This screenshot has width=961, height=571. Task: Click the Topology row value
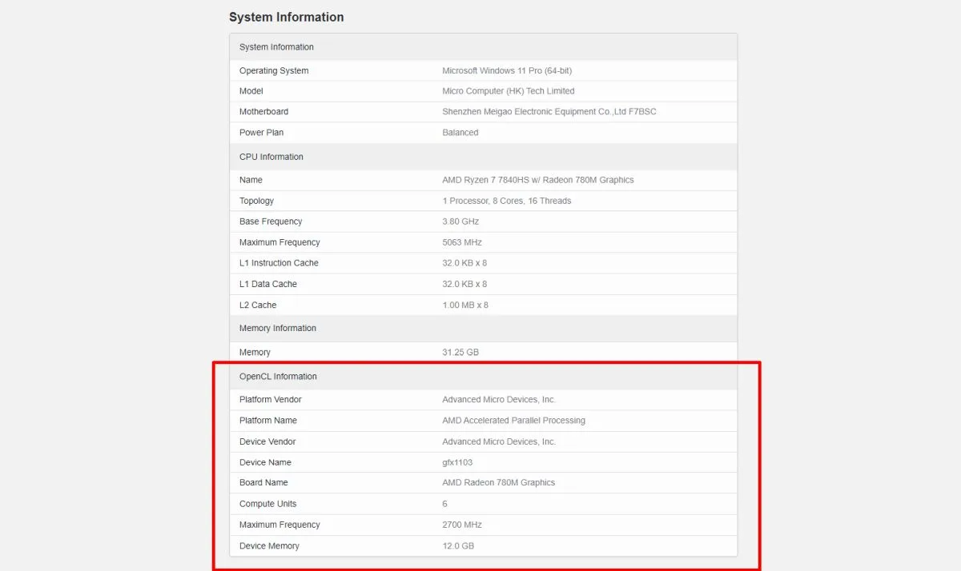click(506, 201)
